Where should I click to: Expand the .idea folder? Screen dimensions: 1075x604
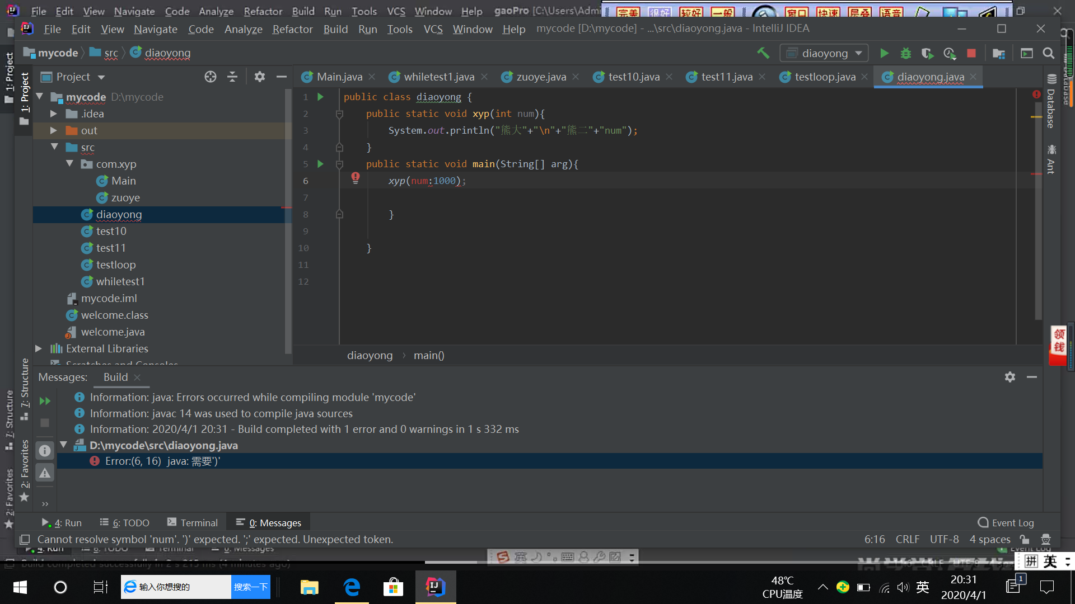(x=54, y=114)
